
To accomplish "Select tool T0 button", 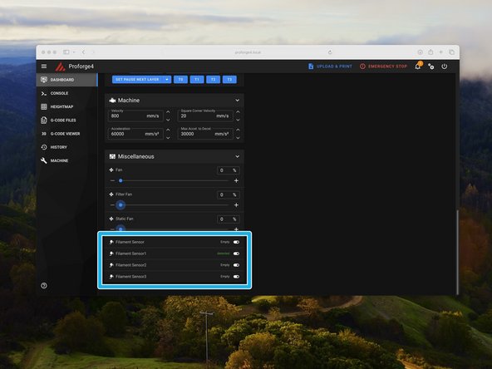I will point(180,80).
